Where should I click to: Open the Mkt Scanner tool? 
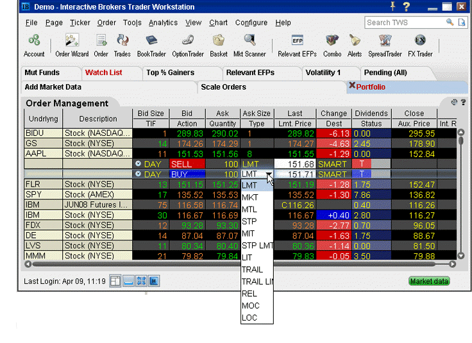[249, 45]
